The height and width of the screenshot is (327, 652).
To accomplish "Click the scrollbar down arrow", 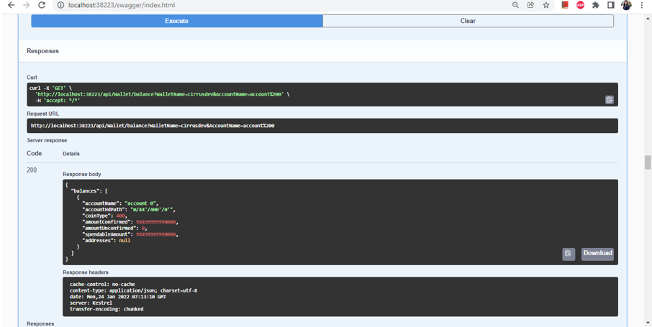I will 648,323.
